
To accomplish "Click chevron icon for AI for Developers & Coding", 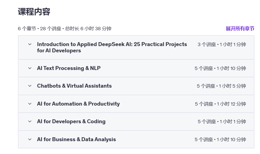I will [30, 121].
